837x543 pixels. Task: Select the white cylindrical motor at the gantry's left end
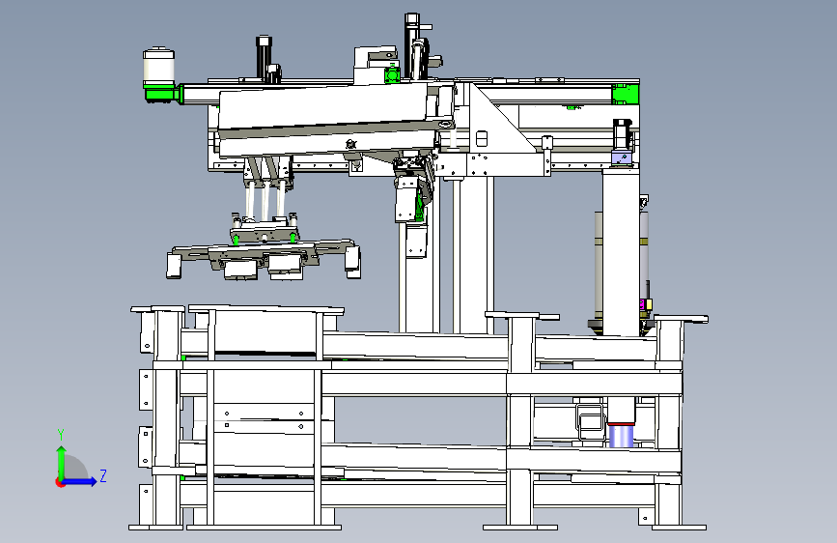tap(159, 66)
